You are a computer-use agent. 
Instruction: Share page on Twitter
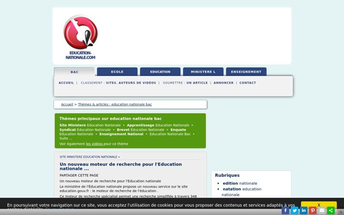(294, 210)
